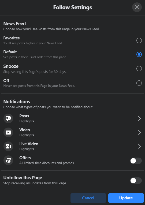Click the Update button
The width and height of the screenshot is (145, 205).
(x=126, y=198)
